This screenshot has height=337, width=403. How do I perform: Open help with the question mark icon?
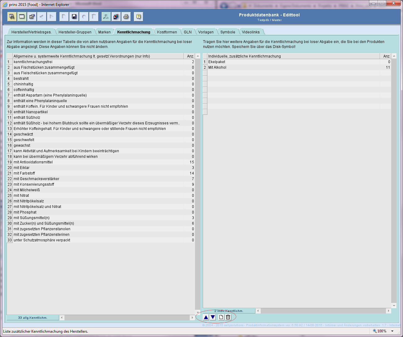click(138, 17)
